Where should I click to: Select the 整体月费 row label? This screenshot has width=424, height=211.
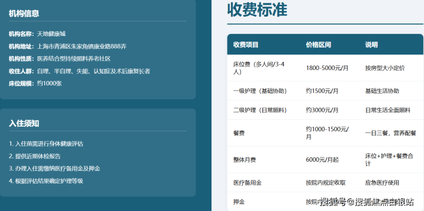[x=245, y=159]
